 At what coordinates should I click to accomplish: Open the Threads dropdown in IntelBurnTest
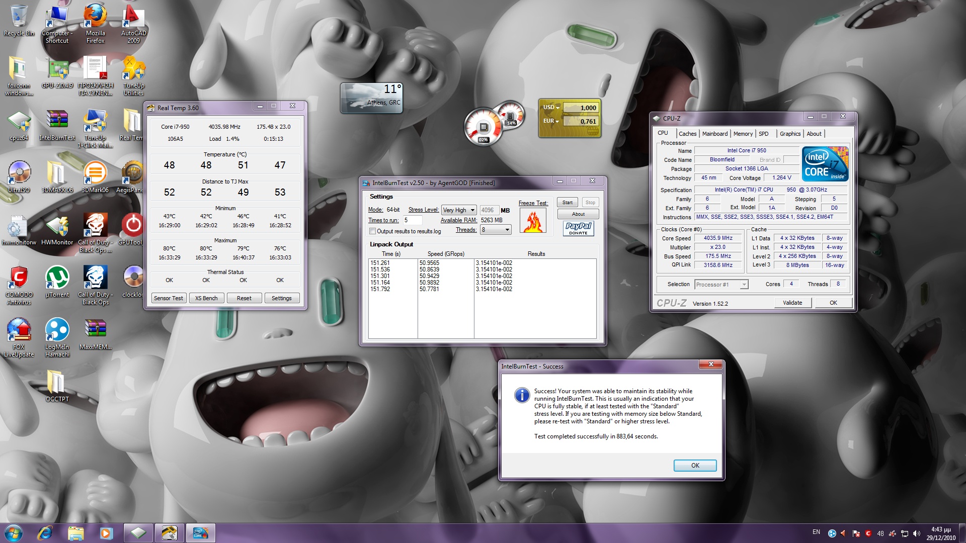click(496, 230)
